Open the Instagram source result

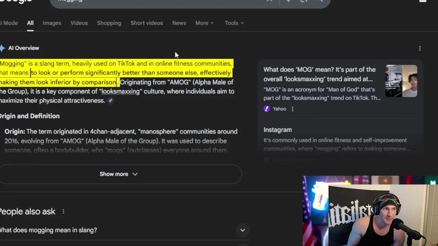coord(278,130)
